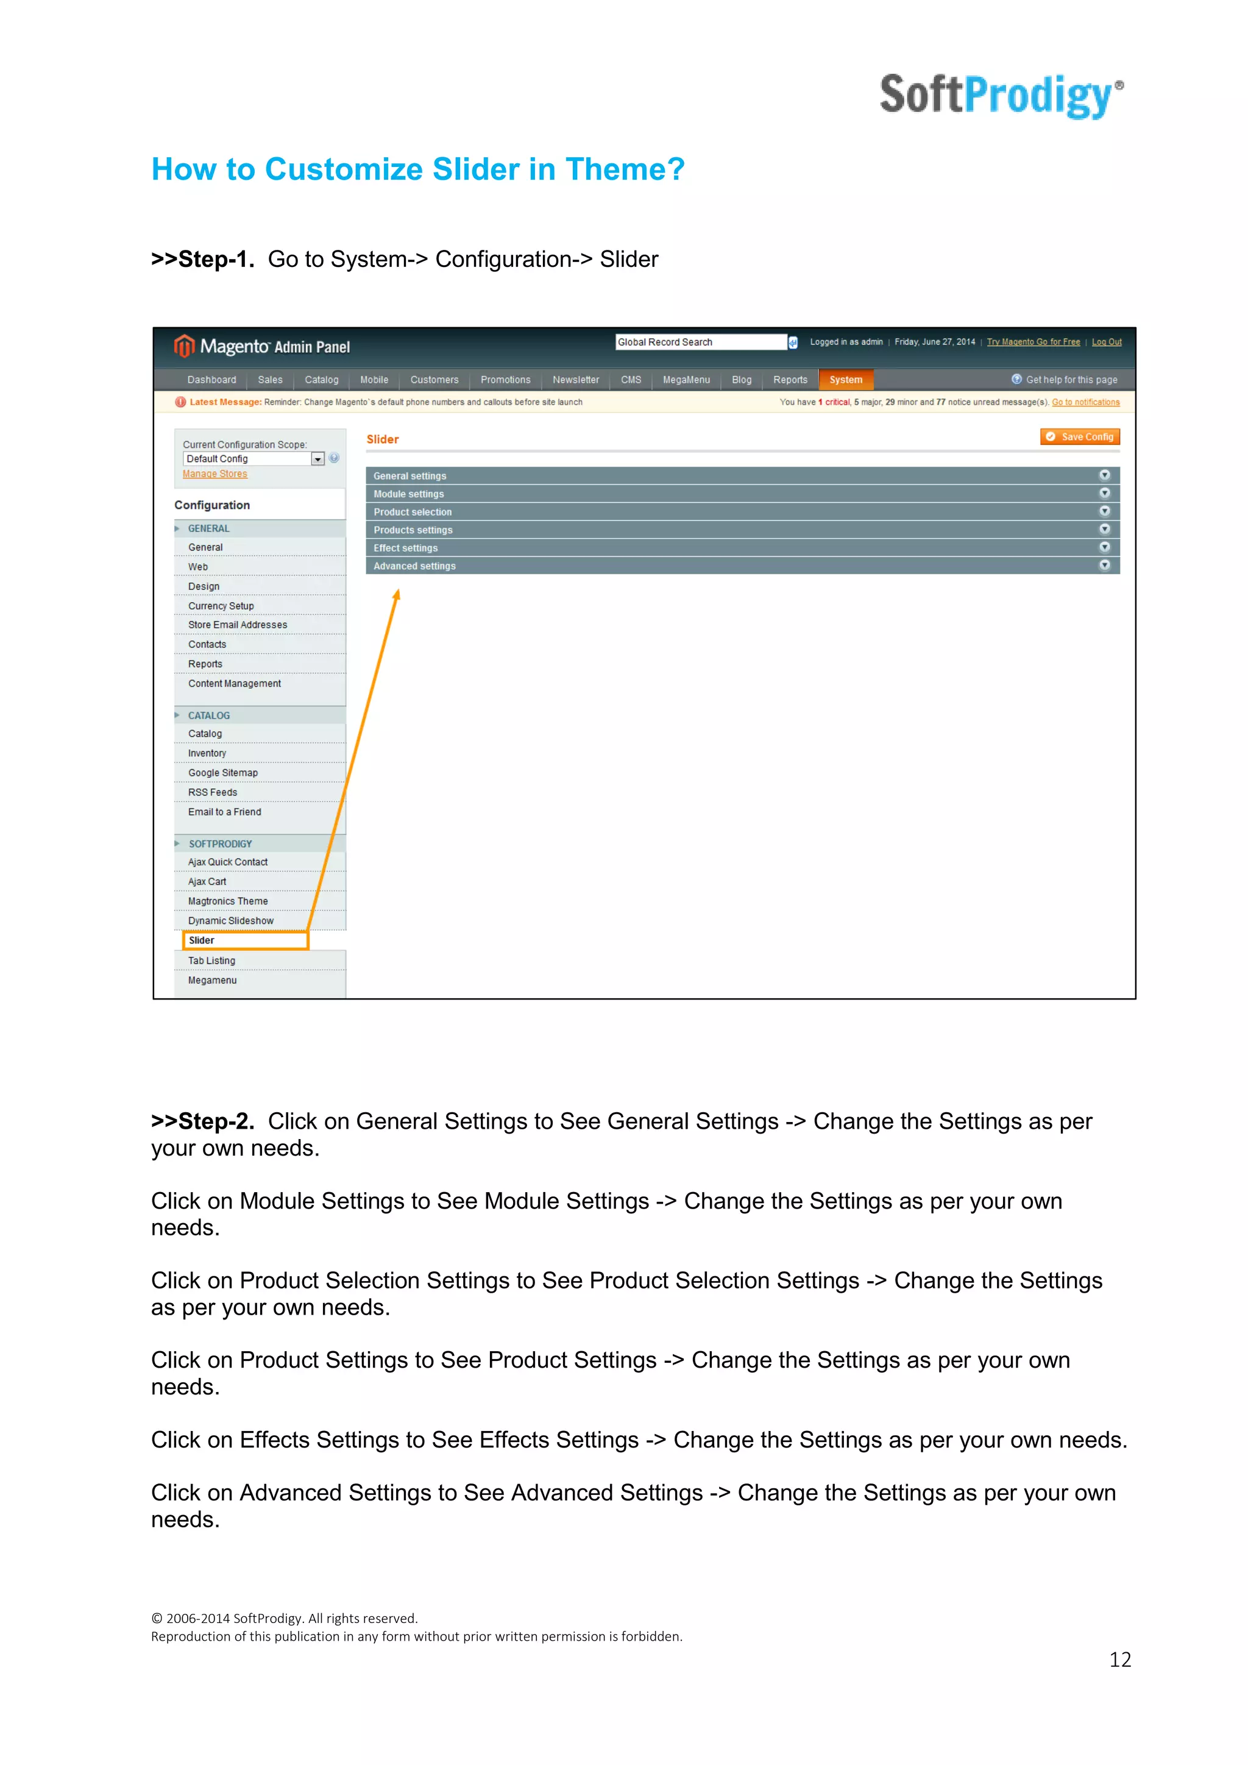The width and height of the screenshot is (1248, 1765).
Task: Click the Save Config button
Action: pos(1080,436)
